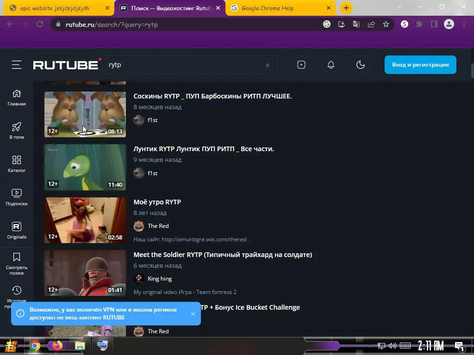Open Chrome extensions puzzle icon

tap(419, 24)
